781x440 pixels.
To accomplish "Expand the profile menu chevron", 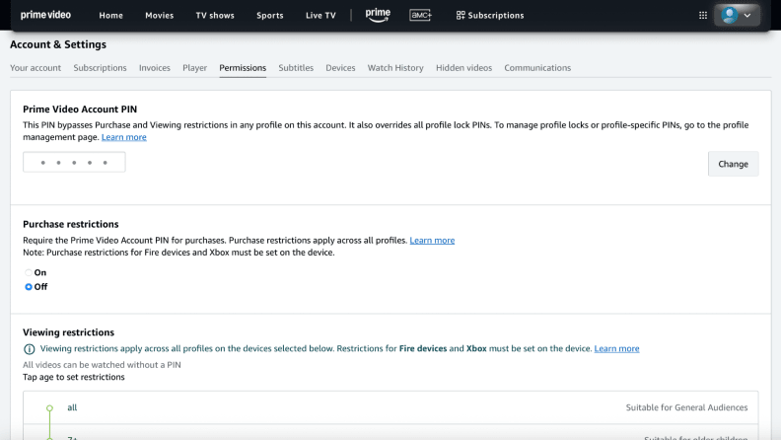I will (747, 16).
